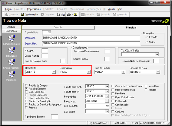Expand the Remetente dropdown
The height and width of the screenshot is (126, 172).
coord(54,72)
